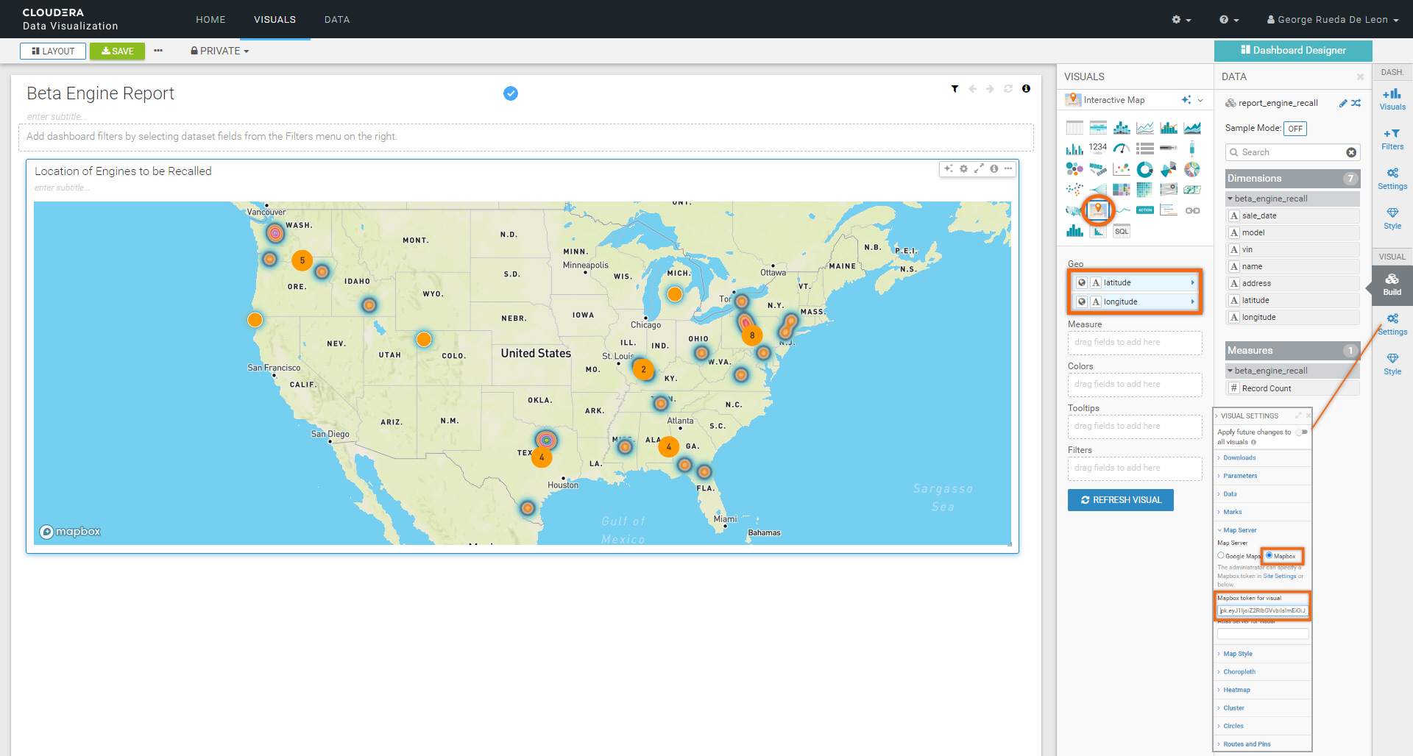The height and width of the screenshot is (756, 1413).
Task: Open the longitude Geo field options arrow
Action: click(1193, 302)
